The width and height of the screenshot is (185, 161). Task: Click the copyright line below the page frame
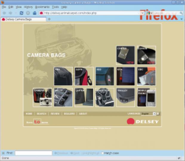pyautogui.click(x=92, y=128)
